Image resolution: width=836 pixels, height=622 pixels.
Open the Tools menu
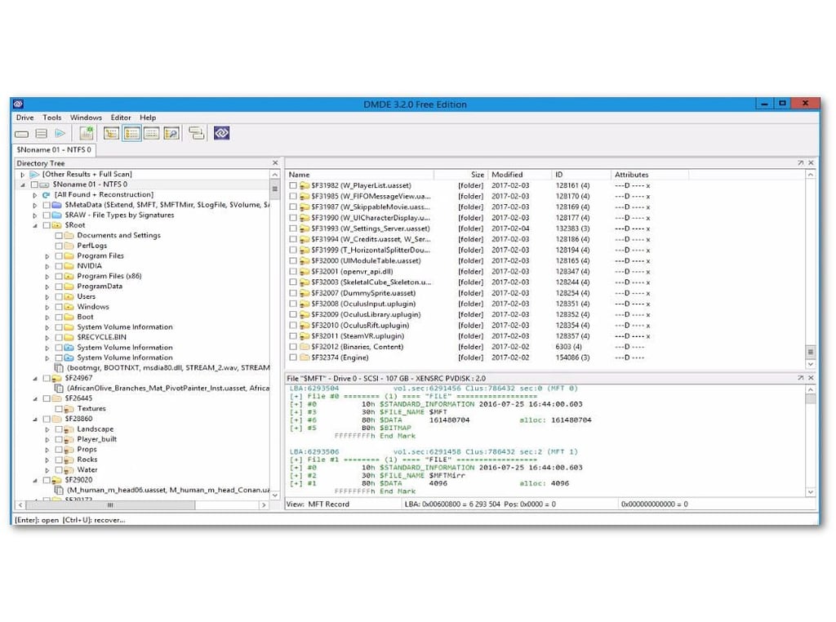[x=51, y=118]
